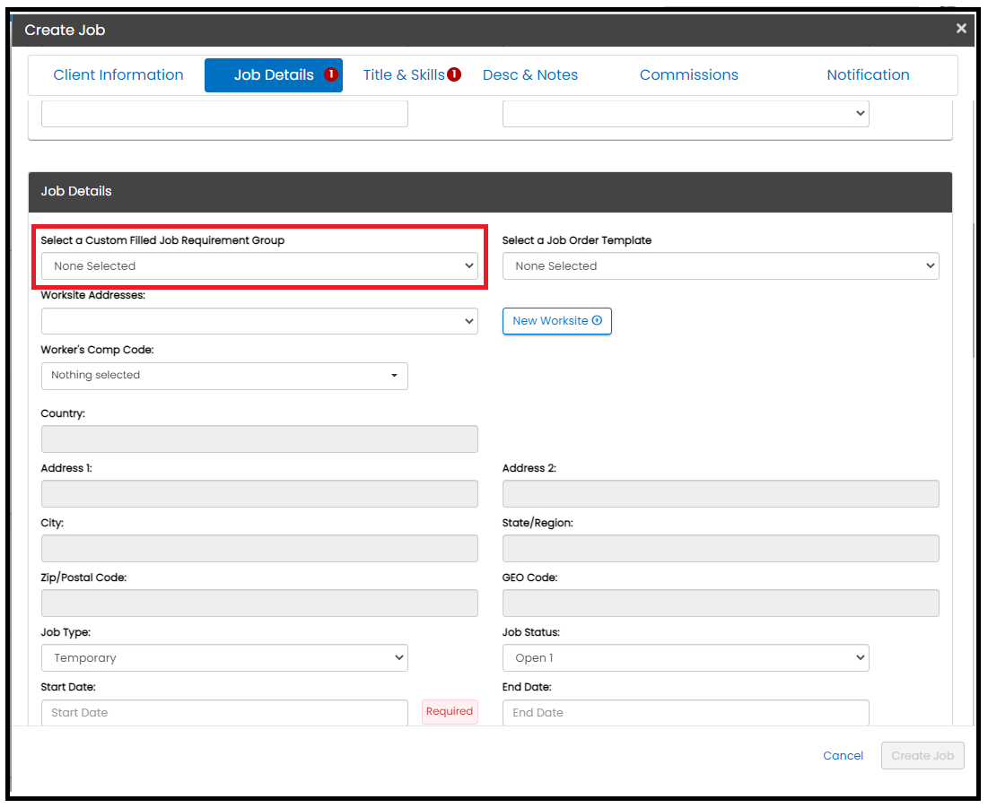Open the Worker's Comp Code dropdown

click(x=224, y=376)
